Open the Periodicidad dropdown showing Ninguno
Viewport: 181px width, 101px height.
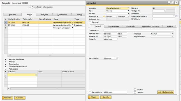[116, 58]
